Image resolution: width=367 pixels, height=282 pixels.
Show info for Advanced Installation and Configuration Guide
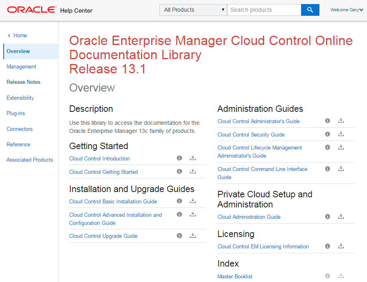click(x=179, y=214)
